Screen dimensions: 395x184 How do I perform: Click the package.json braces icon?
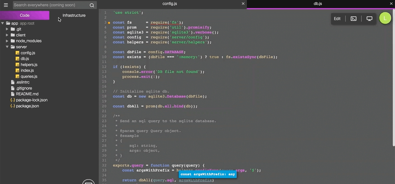[x=12, y=106]
